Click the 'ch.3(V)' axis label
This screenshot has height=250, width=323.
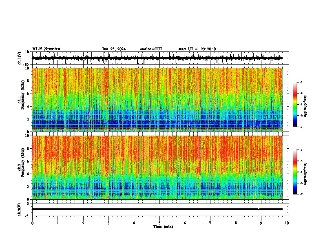point(20,210)
